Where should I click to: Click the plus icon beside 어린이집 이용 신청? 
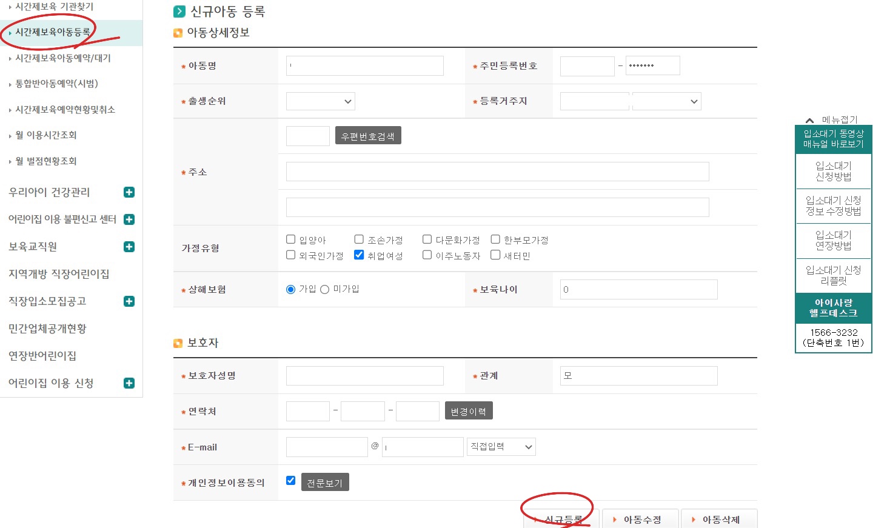coord(129,383)
